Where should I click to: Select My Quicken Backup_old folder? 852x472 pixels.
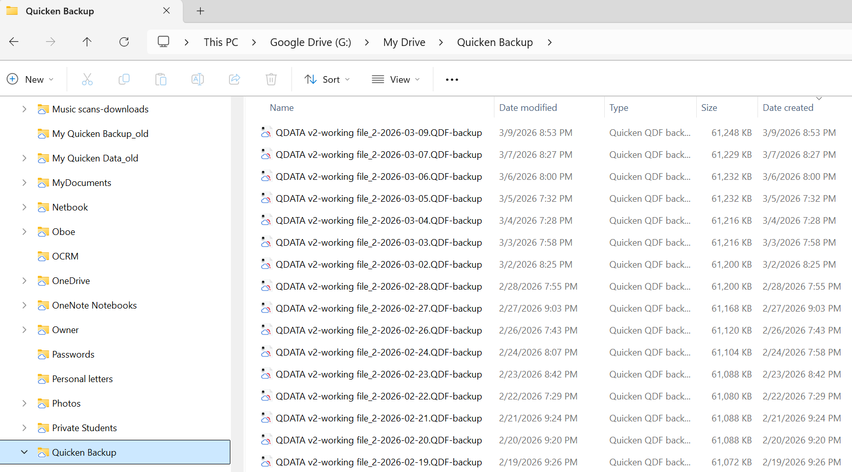tap(100, 134)
